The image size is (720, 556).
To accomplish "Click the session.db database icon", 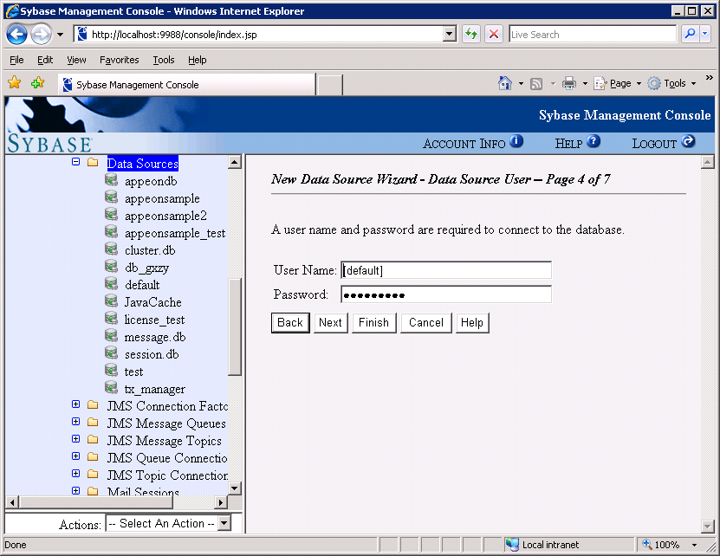I will (x=111, y=353).
